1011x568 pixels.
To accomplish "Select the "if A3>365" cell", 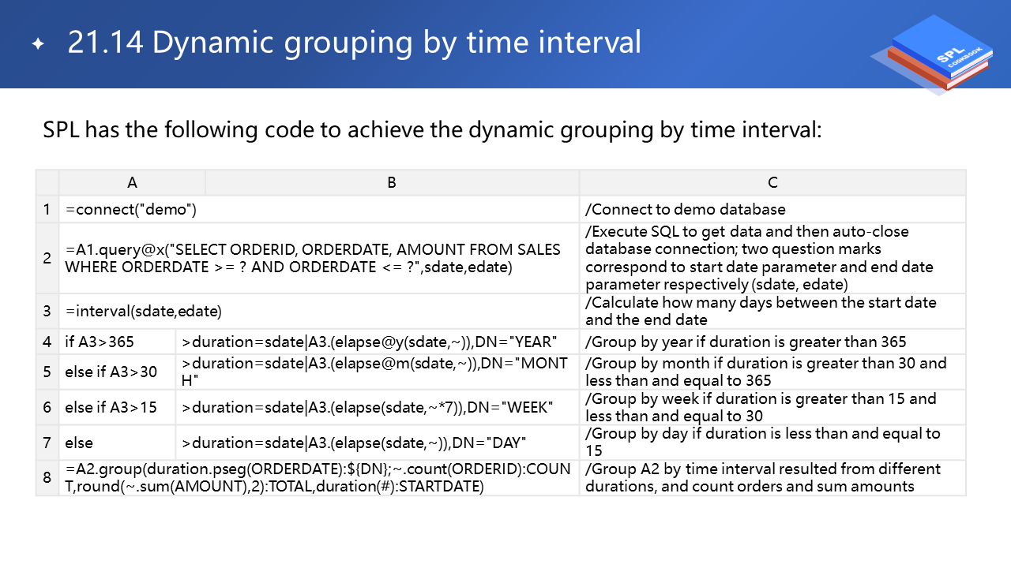I will [117, 342].
